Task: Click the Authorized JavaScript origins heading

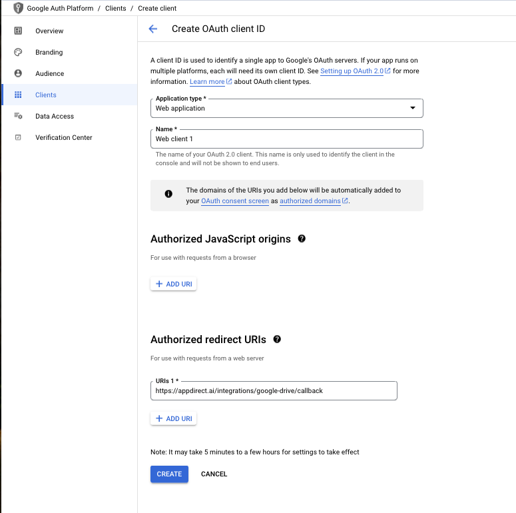Action: coord(220,239)
